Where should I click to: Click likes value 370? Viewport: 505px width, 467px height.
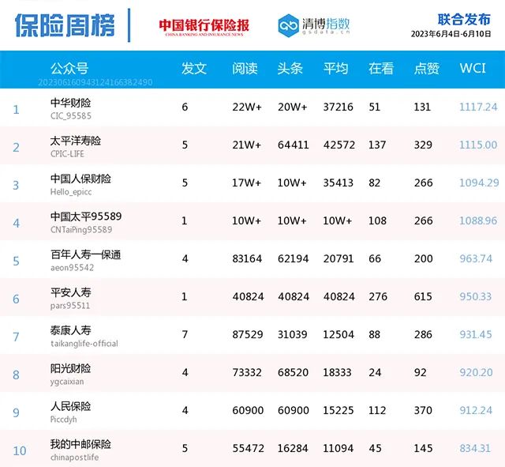423,410
